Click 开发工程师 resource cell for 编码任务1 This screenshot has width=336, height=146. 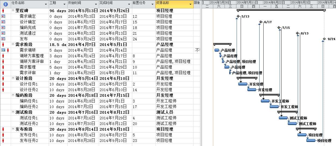174,101
